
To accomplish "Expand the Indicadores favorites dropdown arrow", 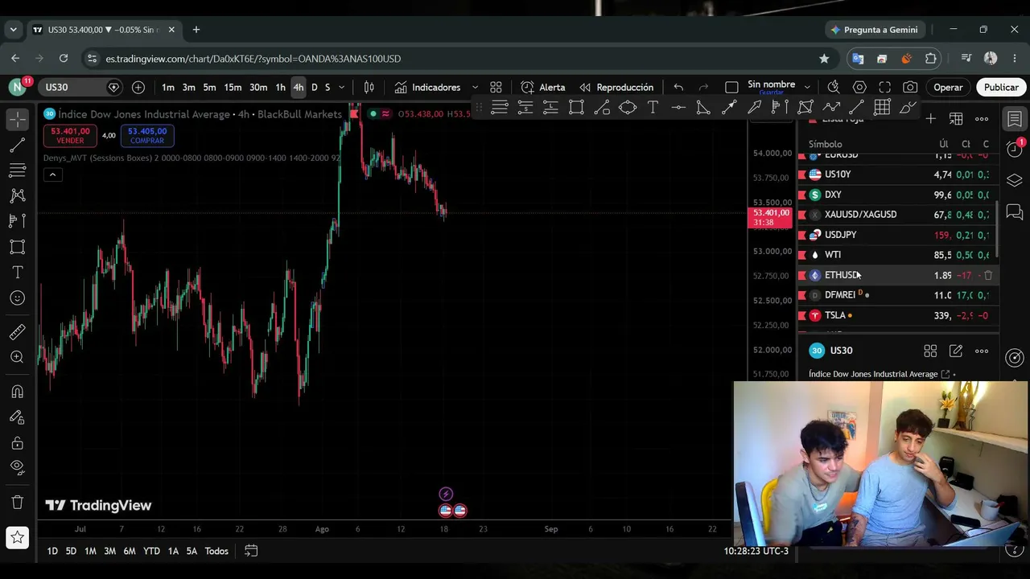I will (x=475, y=87).
